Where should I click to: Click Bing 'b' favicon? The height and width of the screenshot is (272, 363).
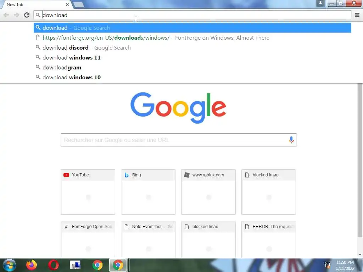pos(127,175)
